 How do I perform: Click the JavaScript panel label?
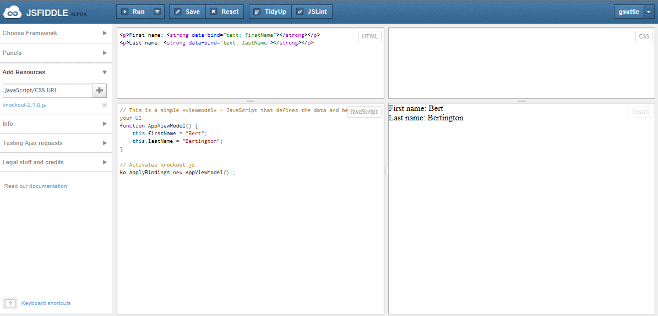tap(365, 112)
